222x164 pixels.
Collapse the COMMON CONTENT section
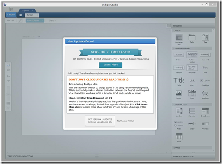tap(192, 48)
